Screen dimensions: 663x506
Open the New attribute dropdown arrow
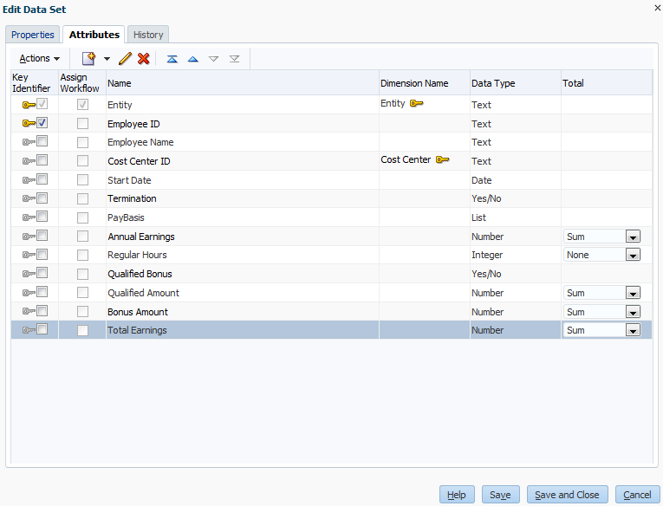coord(107,59)
